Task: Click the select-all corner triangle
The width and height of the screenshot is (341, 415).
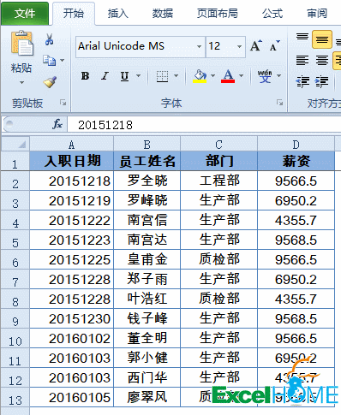Action: click(15, 144)
